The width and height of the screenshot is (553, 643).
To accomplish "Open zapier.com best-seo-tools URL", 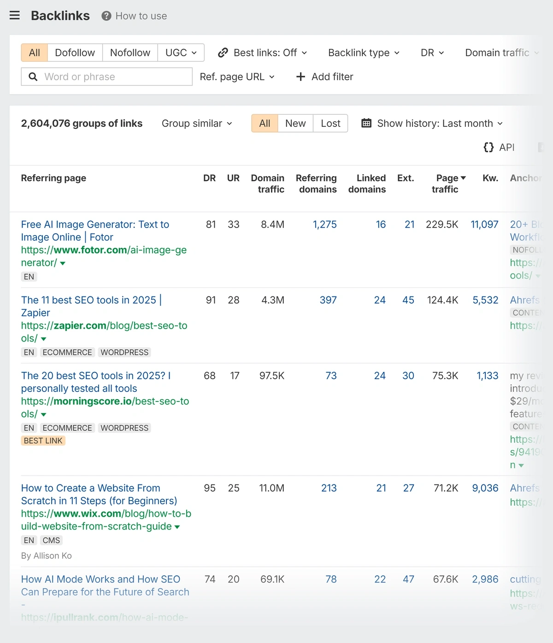I will (104, 332).
